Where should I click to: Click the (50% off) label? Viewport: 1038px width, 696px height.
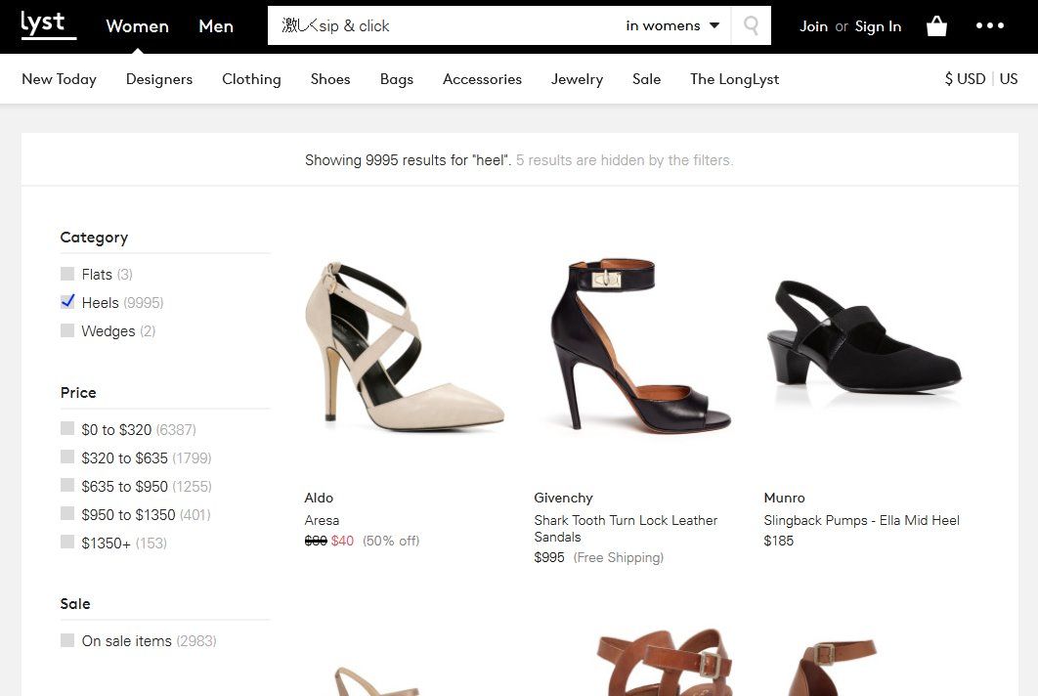coord(391,541)
